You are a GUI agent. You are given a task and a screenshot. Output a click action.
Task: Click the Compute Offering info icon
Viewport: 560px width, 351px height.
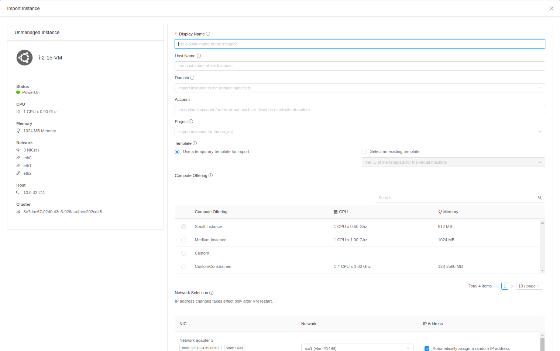(x=210, y=175)
